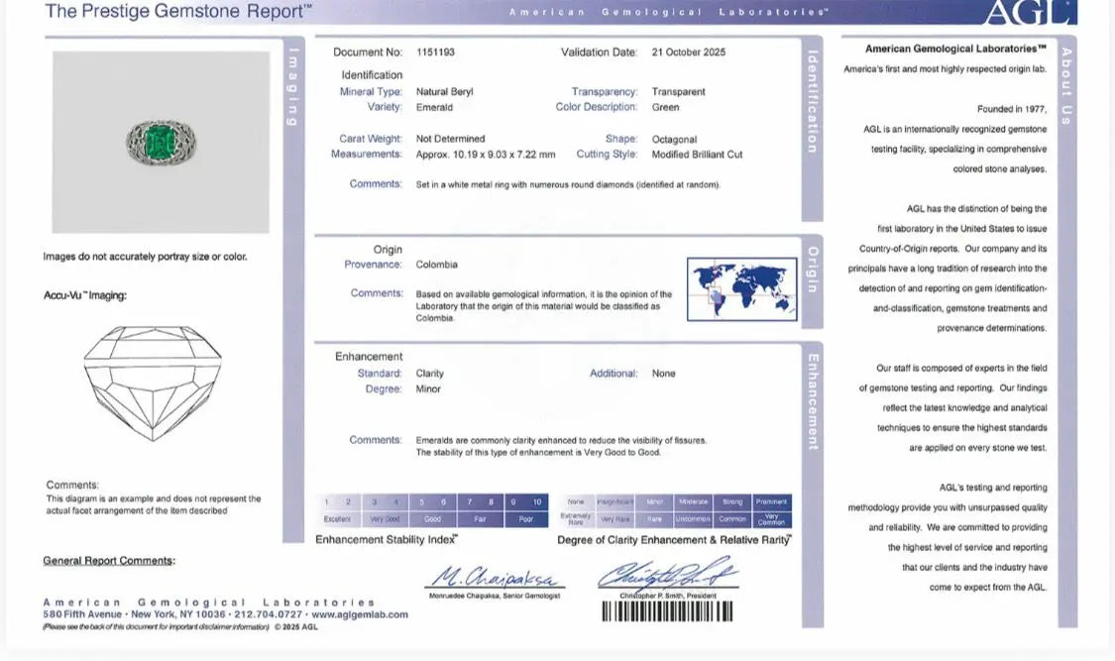Click the Degree of Clarity Enhancement caption
This screenshot has height=661, width=1115.
click(674, 540)
